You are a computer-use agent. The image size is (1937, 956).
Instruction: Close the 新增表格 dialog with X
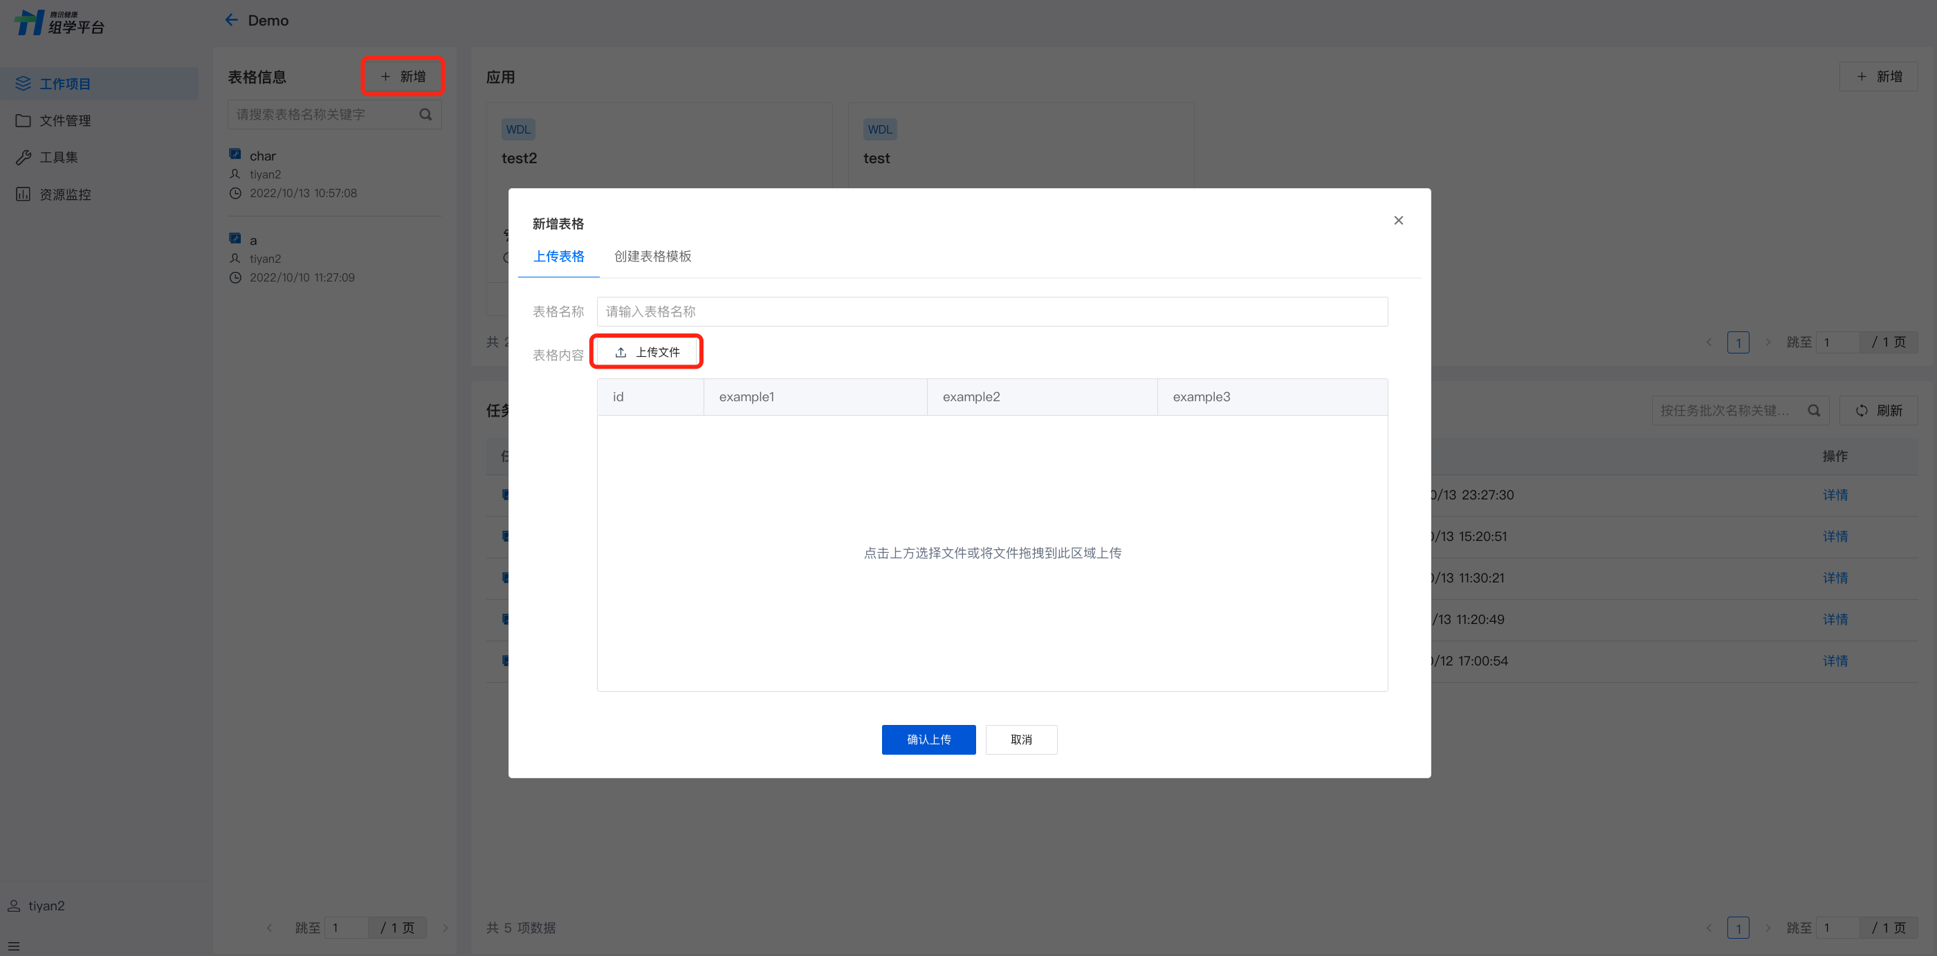pos(1398,221)
